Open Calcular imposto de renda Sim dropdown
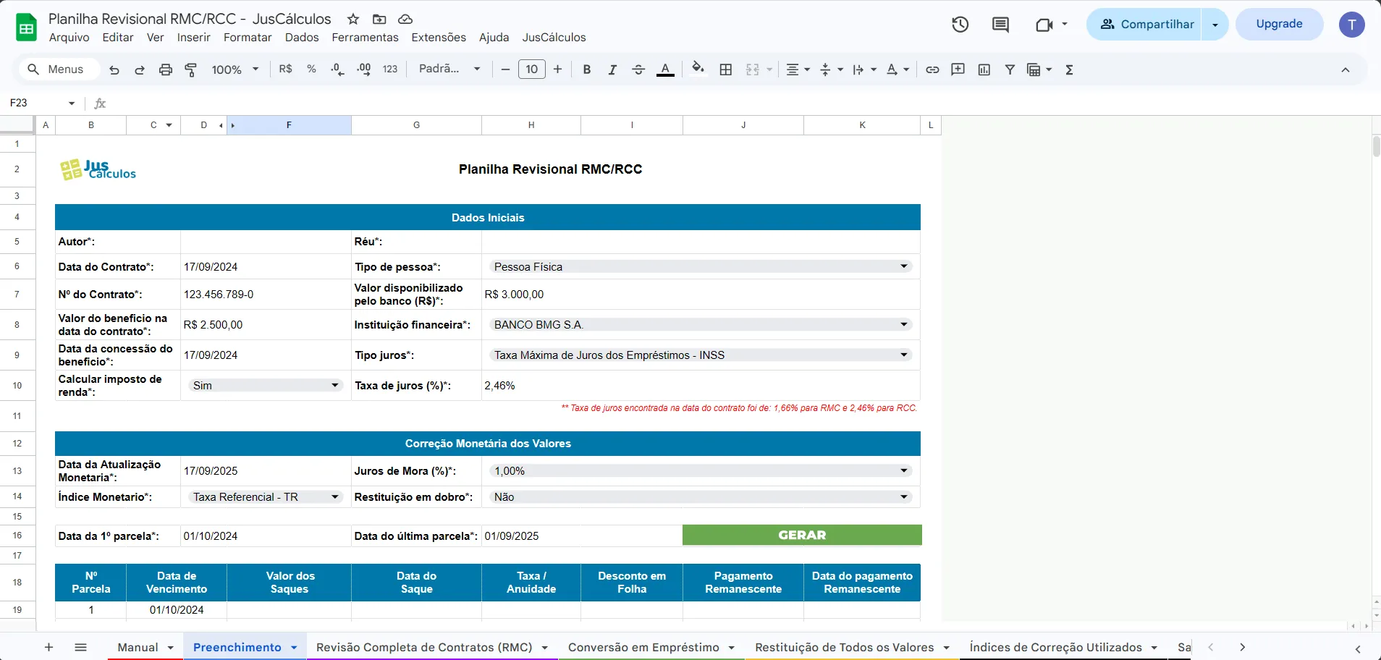The height and width of the screenshot is (660, 1381). pyautogui.click(x=265, y=386)
